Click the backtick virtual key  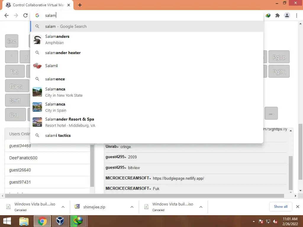pyautogui.click(x=12, y=57)
